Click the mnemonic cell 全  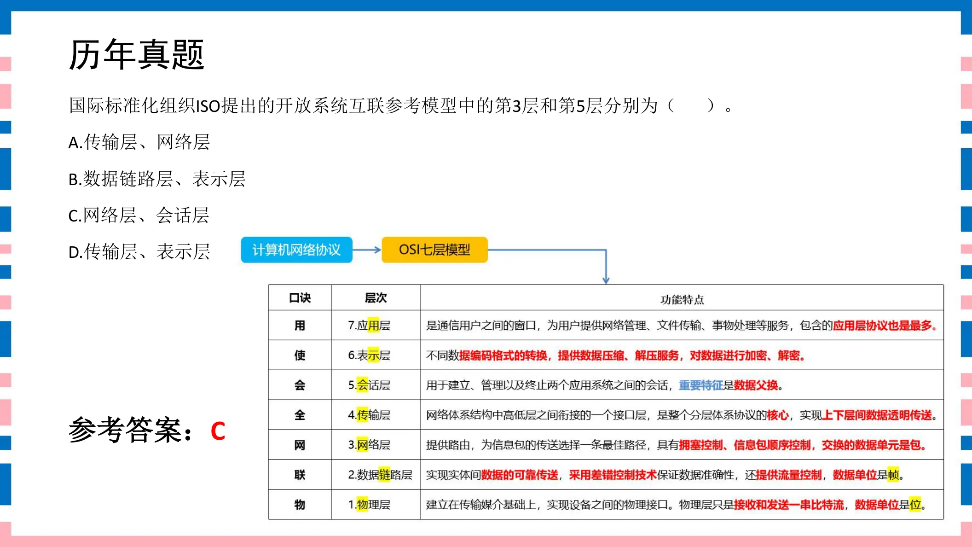coord(300,415)
